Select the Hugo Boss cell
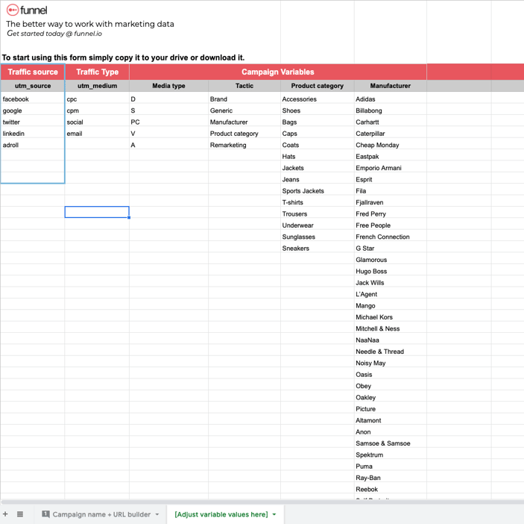This screenshot has height=524, width=524. click(x=391, y=271)
